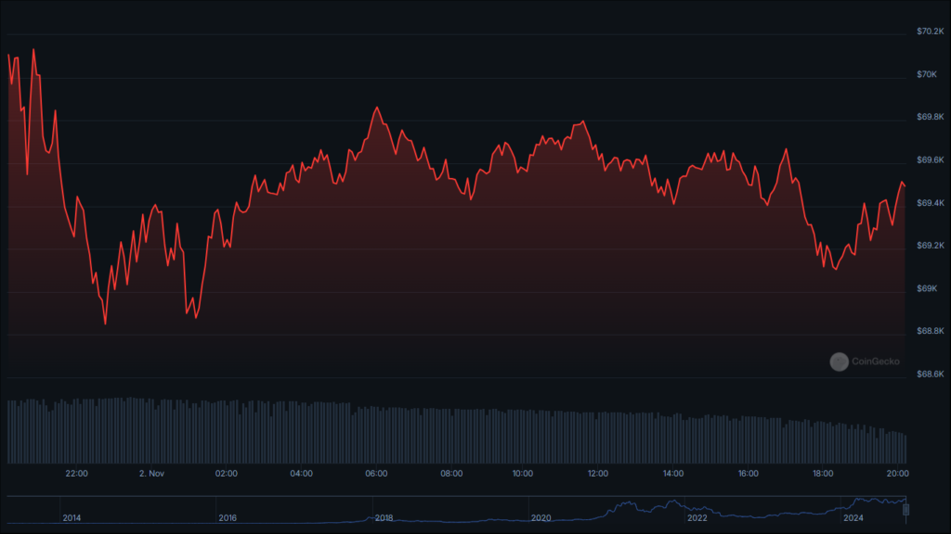Viewport: 951px width, 534px height.
Task: Click the $69.6K price axis label
Action: [x=930, y=159]
